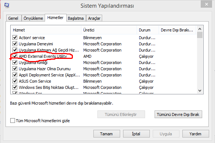
Task: Uncheck Uygulama Hazır Olma Durumu checkbox
Action: (15, 69)
